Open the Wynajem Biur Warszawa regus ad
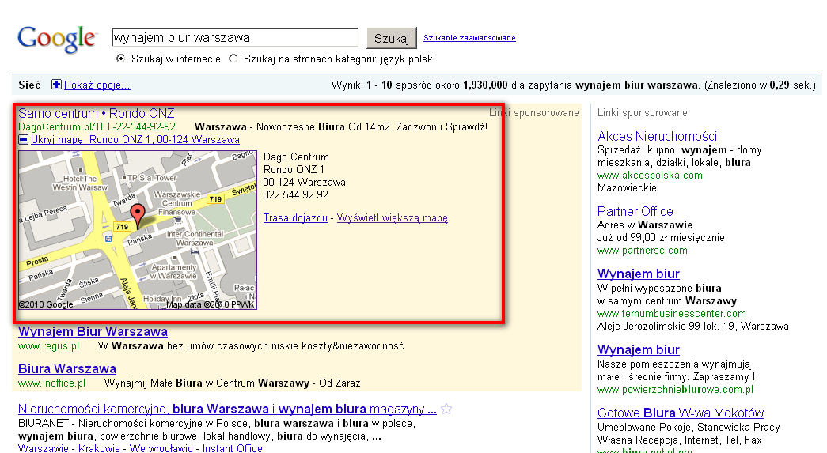Image resolution: width=827 pixels, height=453 pixels. pos(93,331)
